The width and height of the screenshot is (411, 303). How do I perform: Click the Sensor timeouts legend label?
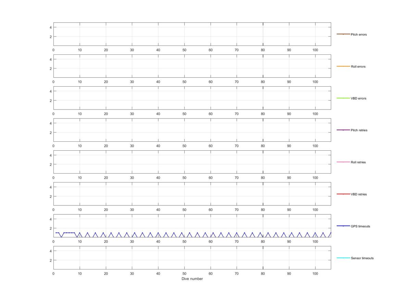tap(362, 258)
